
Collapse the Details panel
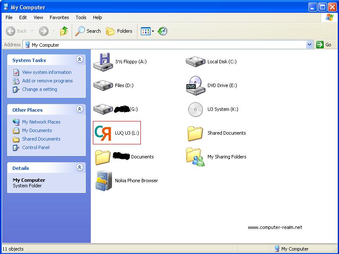pos(79,168)
